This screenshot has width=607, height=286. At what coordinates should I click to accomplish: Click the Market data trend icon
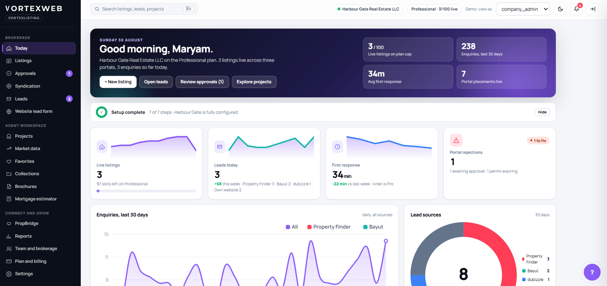(9, 149)
